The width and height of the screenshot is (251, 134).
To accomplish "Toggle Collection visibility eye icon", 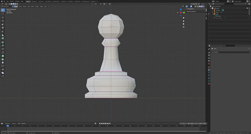I will tap(249, 8).
